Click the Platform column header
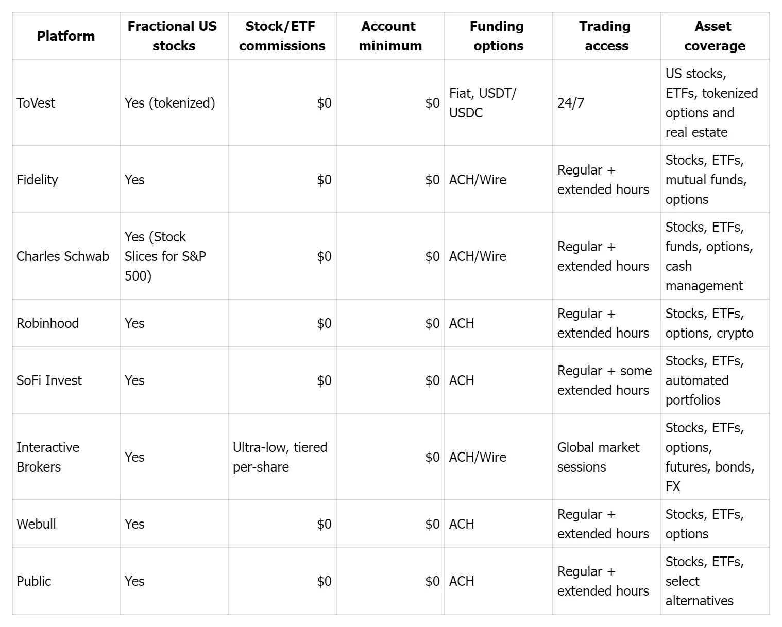Viewport: 782px width, 627px height. tap(66, 36)
